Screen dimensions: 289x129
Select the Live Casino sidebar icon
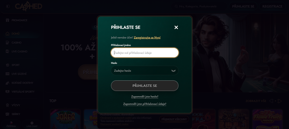pos(8,52)
